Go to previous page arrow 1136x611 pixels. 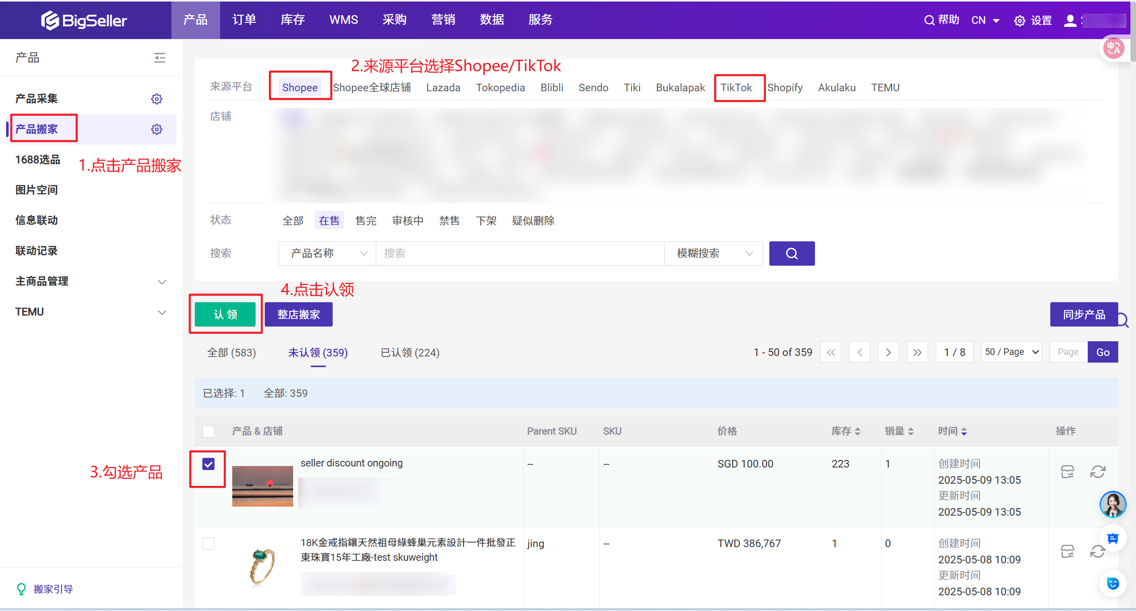[860, 352]
